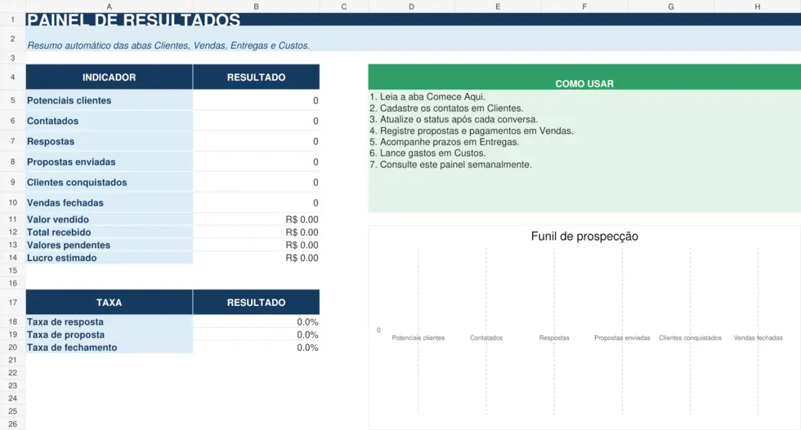Select the TAXA header cell
801x430 pixels.
[x=110, y=303]
